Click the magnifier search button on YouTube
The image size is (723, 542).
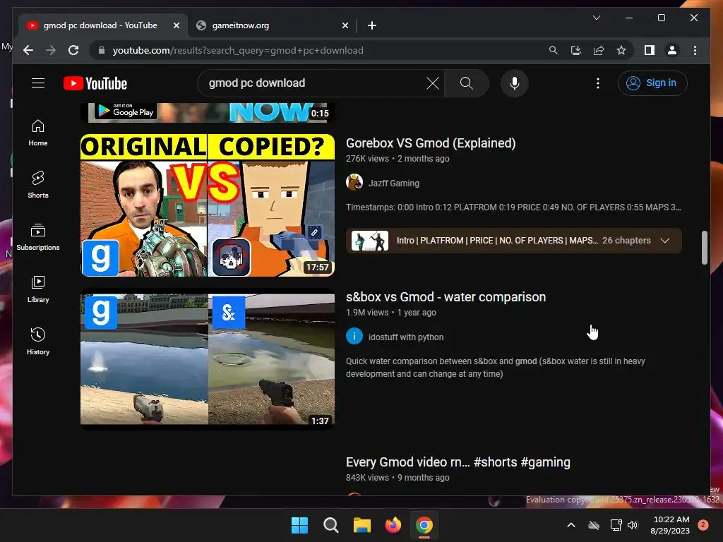click(466, 83)
